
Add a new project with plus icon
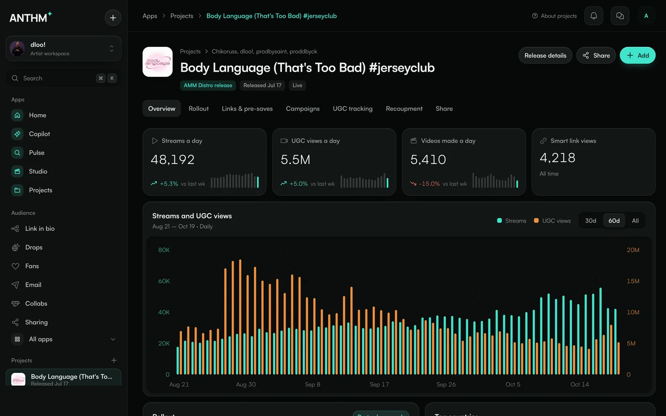tap(114, 360)
